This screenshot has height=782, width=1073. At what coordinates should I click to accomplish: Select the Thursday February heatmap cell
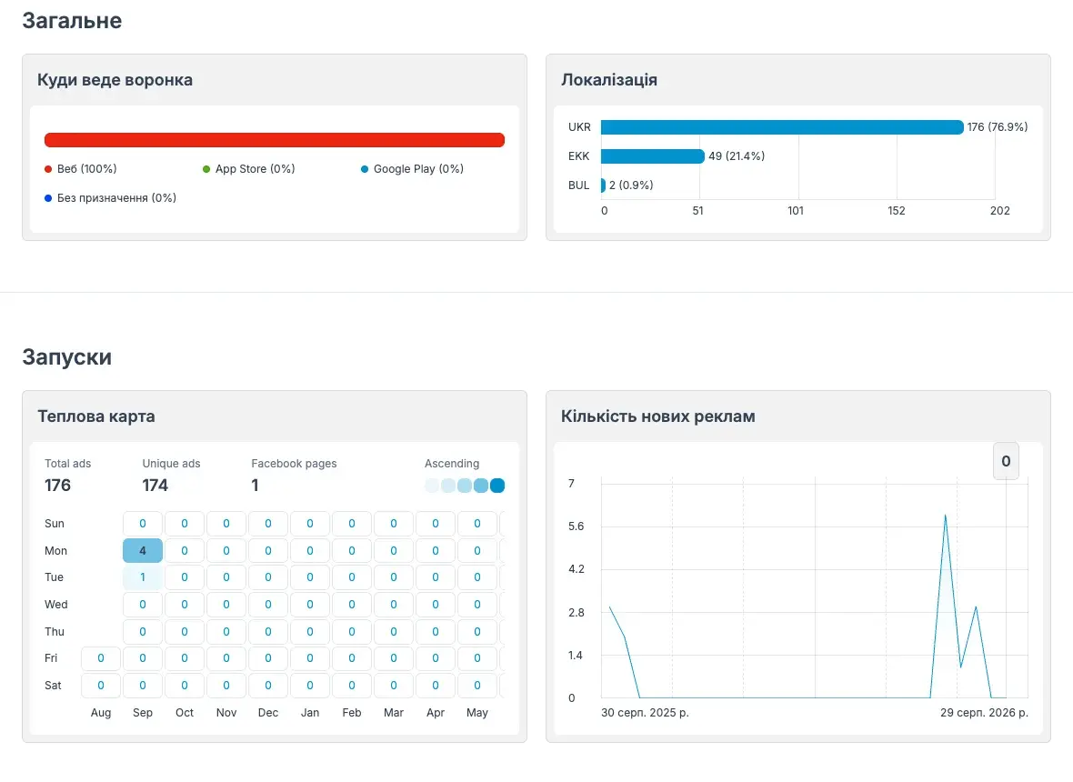coord(352,631)
